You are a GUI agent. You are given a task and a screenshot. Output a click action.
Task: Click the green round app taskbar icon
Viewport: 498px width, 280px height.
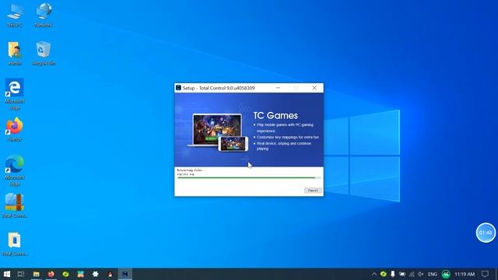(x=65, y=274)
